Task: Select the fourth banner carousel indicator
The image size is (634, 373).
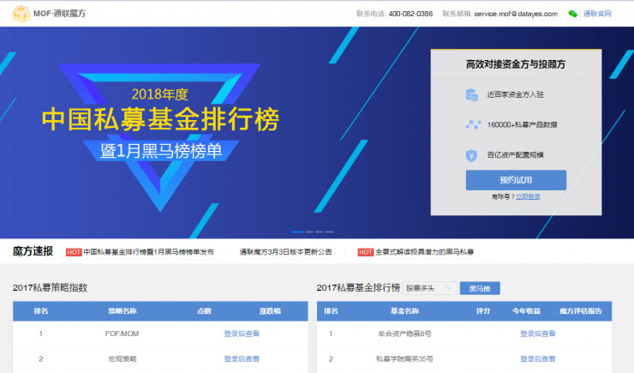Action: [330, 232]
